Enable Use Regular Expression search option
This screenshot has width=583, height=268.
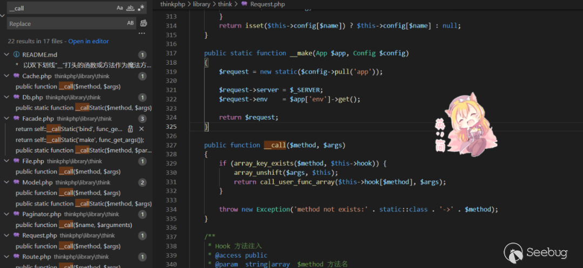141,8
